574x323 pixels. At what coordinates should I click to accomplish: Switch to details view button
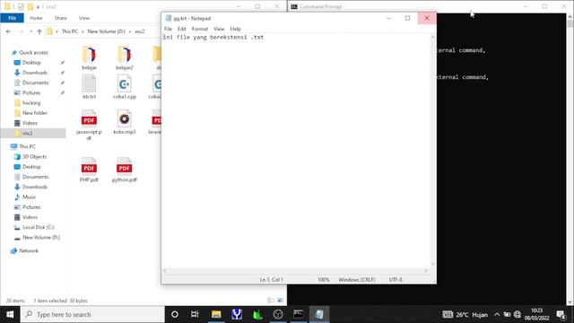tap(271, 301)
